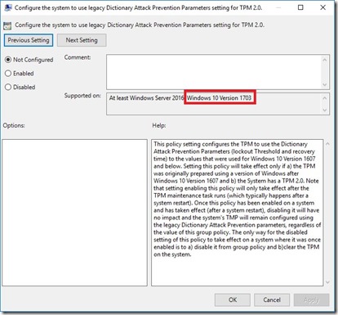Viewport: 338px width, 315px height.
Task: Go to Next Setting
Action: 82,40
